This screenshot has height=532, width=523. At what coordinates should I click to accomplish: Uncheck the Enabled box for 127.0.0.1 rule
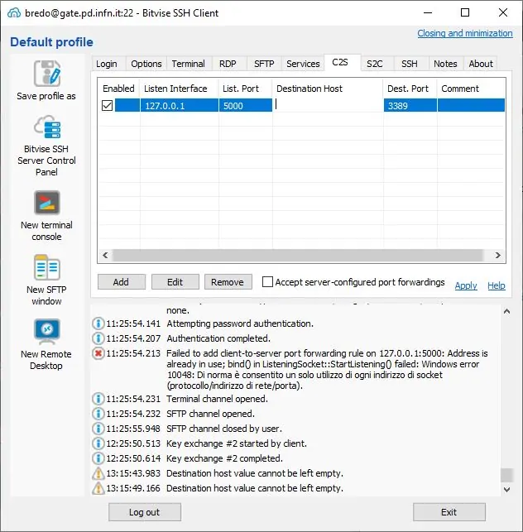(108, 106)
